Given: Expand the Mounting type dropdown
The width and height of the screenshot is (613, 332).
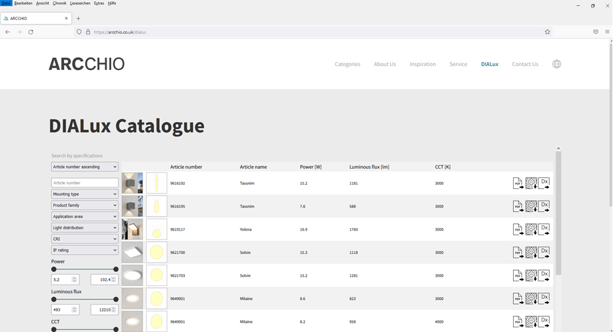Looking at the screenshot, I should [x=85, y=194].
